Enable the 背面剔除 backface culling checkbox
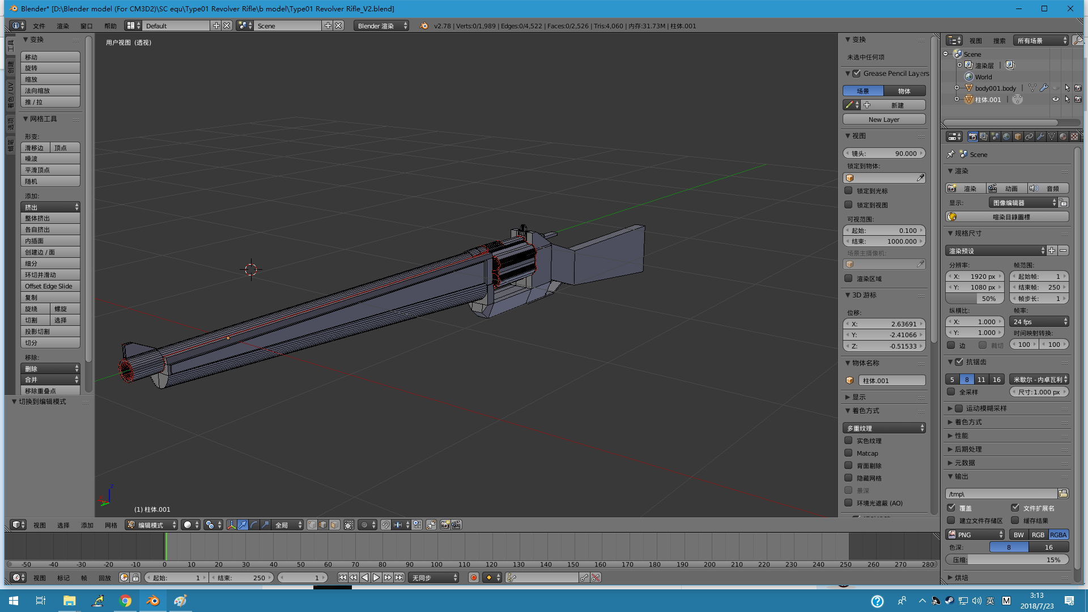 click(848, 466)
